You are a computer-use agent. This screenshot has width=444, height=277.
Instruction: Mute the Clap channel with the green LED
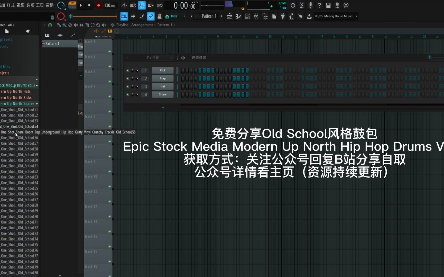(128, 78)
